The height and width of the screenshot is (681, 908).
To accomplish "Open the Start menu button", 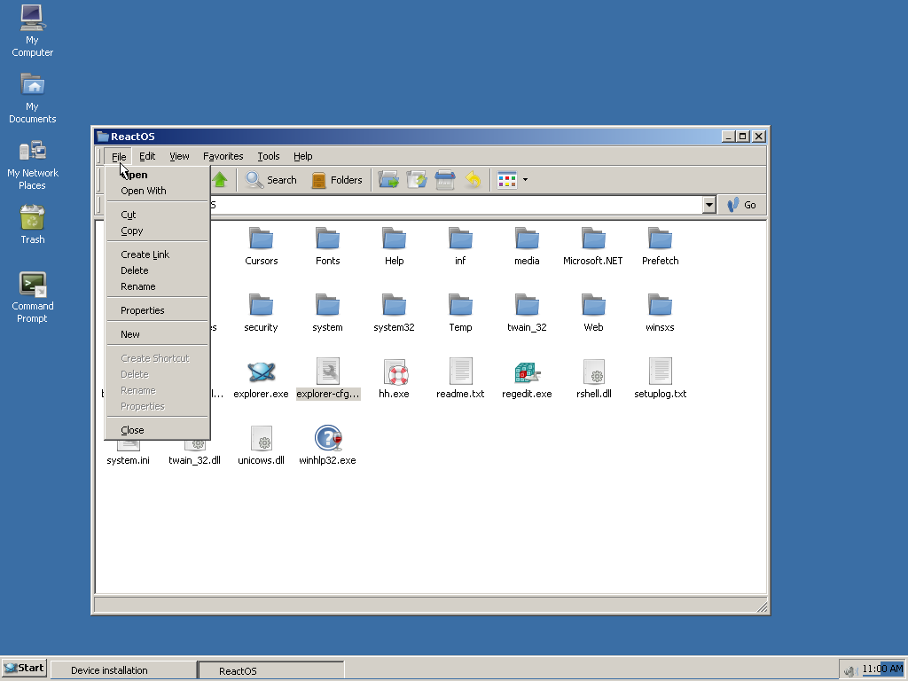I will pos(24,669).
